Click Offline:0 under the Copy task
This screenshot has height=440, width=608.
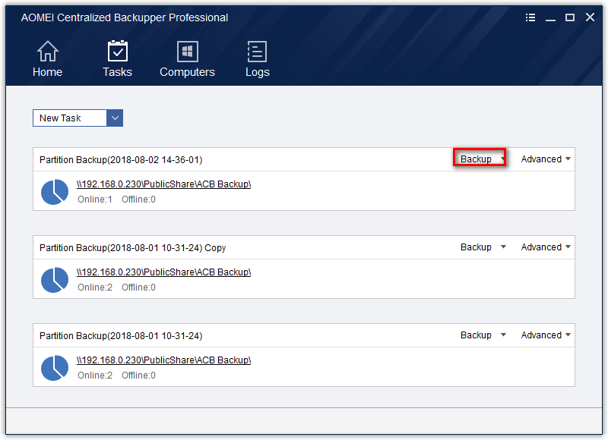(138, 288)
